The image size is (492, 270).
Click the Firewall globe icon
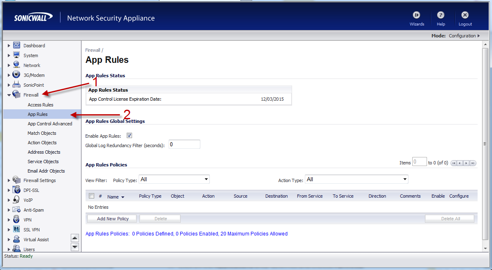pyautogui.click(x=16, y=95)
